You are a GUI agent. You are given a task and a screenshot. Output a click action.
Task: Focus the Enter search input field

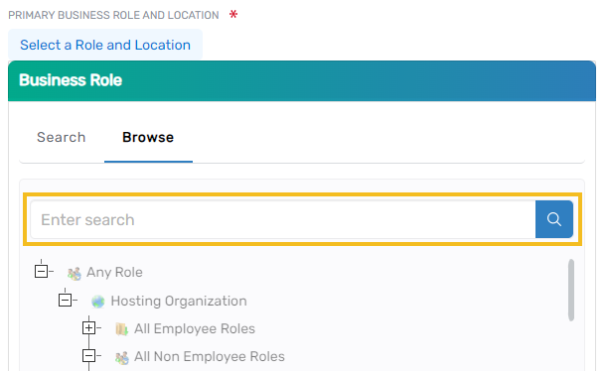[x=283, y=219]
